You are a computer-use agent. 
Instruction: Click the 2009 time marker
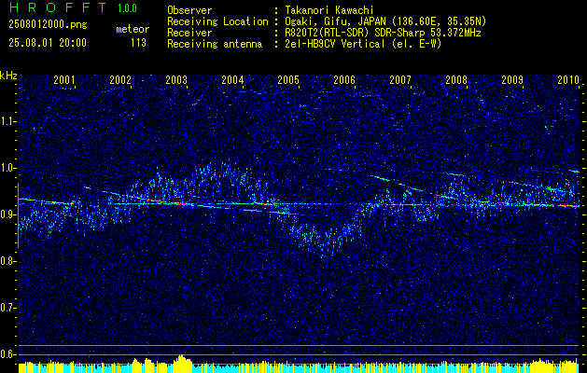pyautogui.click(x=512, y=79)
